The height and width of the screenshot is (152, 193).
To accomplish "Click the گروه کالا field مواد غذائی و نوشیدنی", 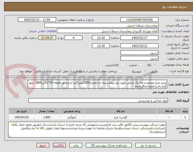I will coord(98,100).
